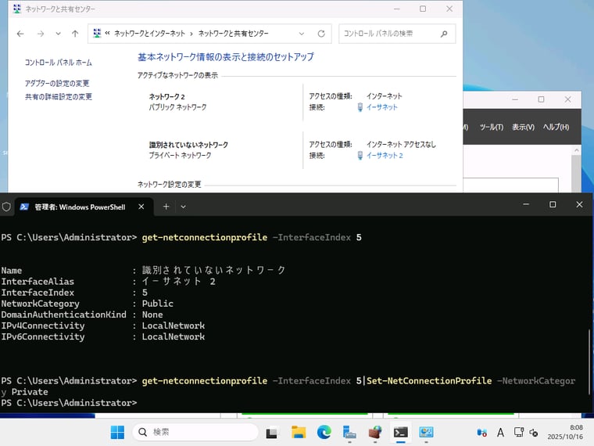594x446 pixels.
Task: Toggle the IME A input mode indicator
Action: pyautogui.click(x=500, y=433)
